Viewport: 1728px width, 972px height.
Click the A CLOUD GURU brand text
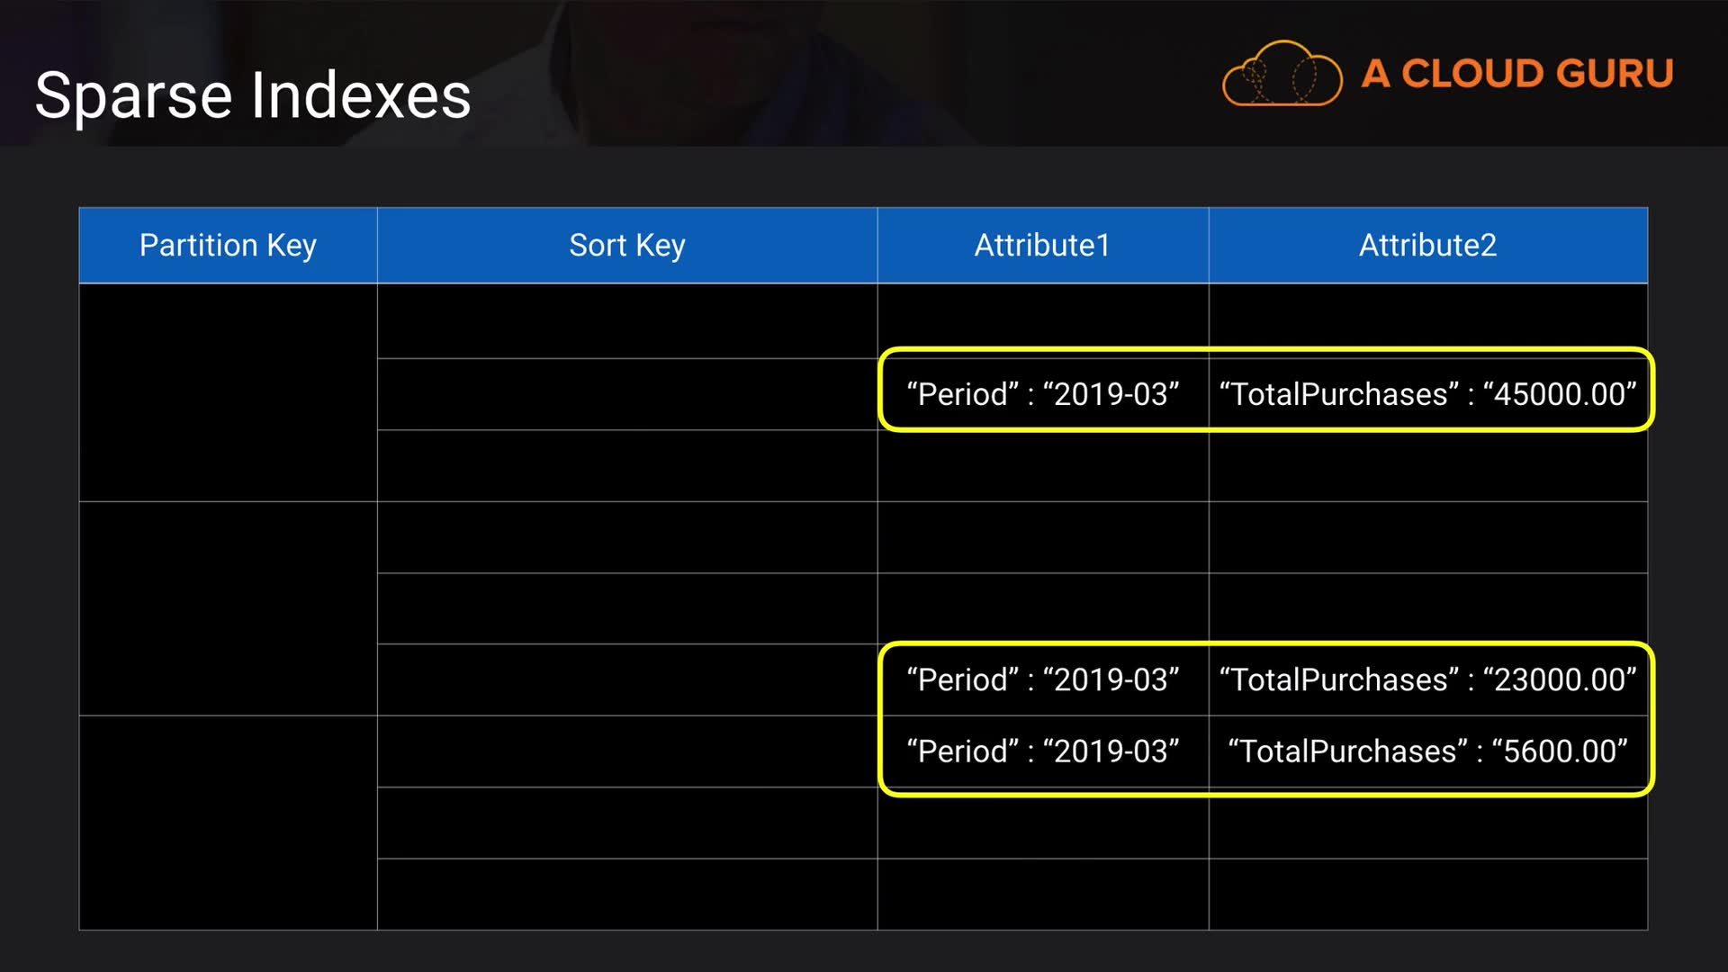(x=1516, y=74)
